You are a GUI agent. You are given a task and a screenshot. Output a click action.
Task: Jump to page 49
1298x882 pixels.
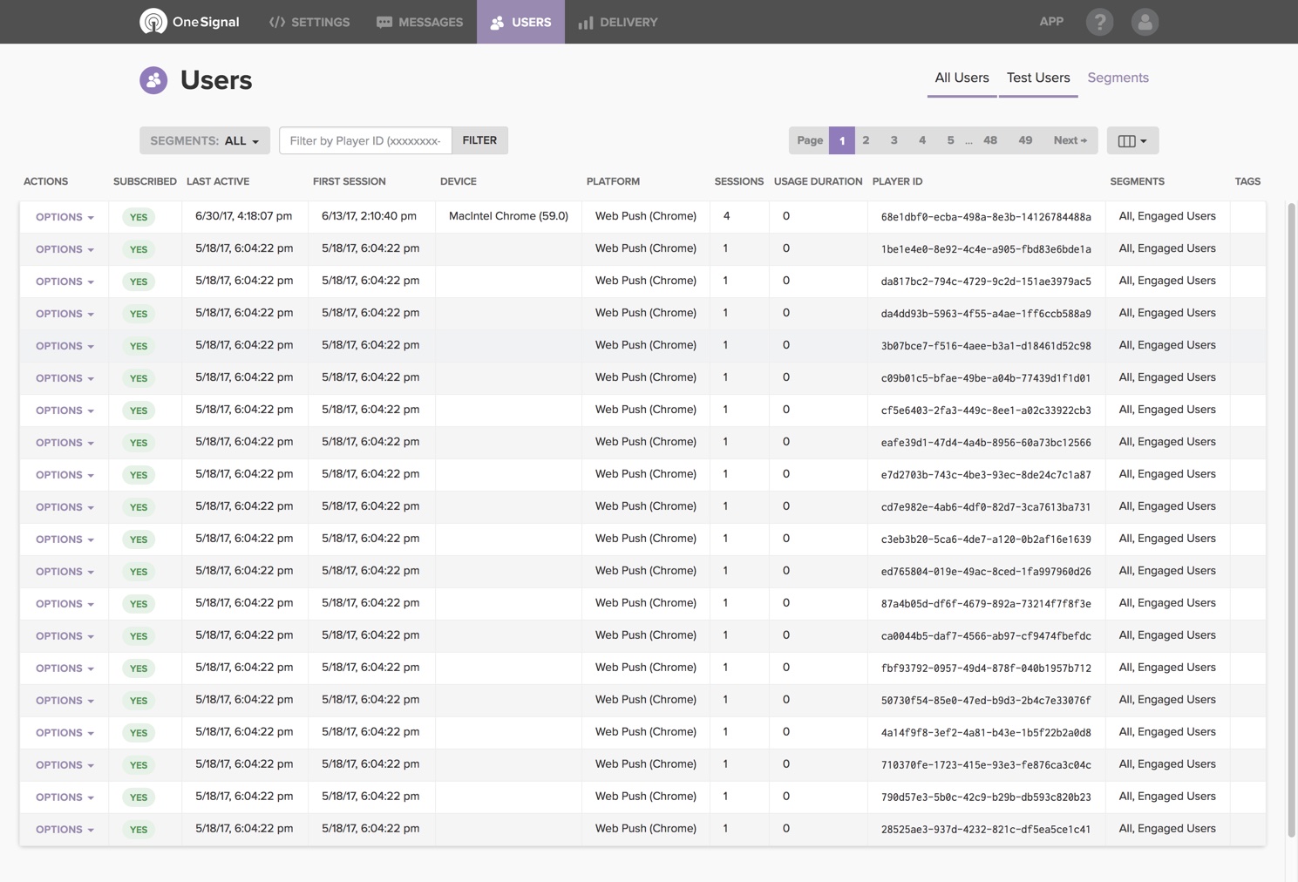coord(1025,140)
